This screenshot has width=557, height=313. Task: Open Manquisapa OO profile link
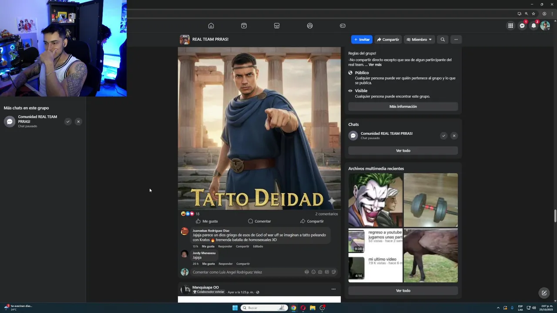coord(205,287)
